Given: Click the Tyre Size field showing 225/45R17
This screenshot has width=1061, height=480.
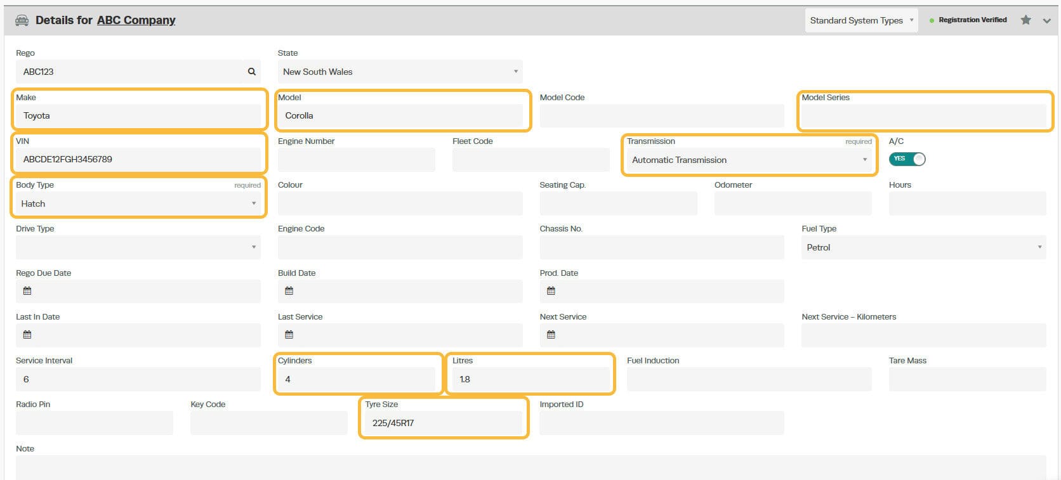Looking at the screenshot, I should [444, 423].
